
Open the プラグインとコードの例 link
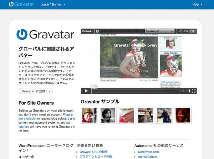(96, 157)
